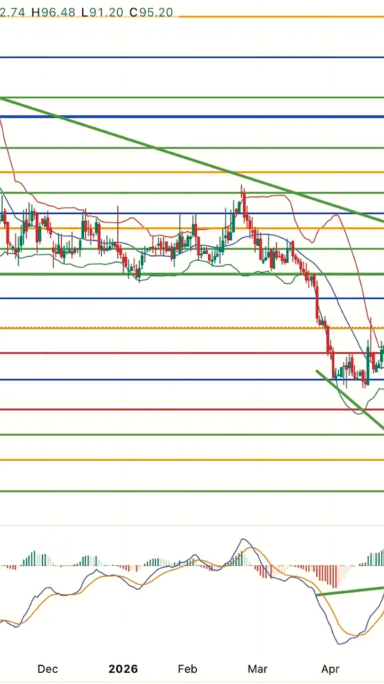The height and width of the screenshot is (684, 384).
Task: Select the upper red horizontal line
Action: click(192, 353)
